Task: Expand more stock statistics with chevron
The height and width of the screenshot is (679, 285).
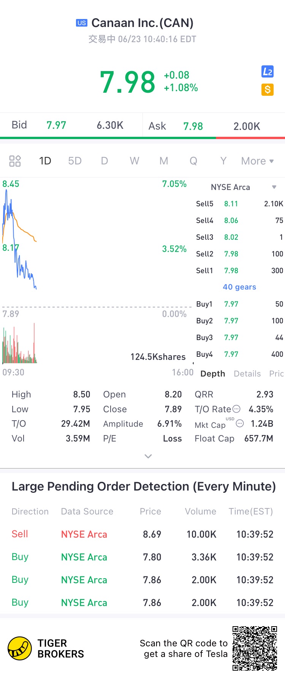Action: (x=148, y=456)
